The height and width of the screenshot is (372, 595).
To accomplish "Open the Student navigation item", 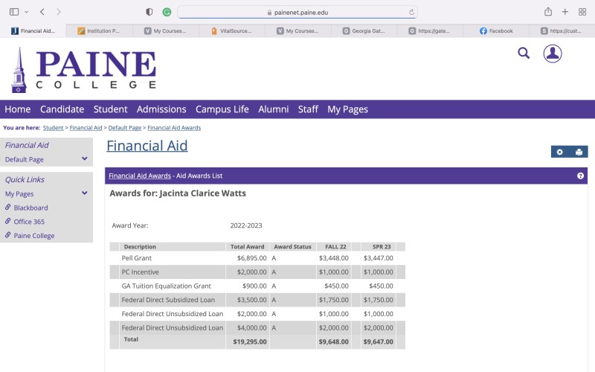I will click(x=110, y=109).
